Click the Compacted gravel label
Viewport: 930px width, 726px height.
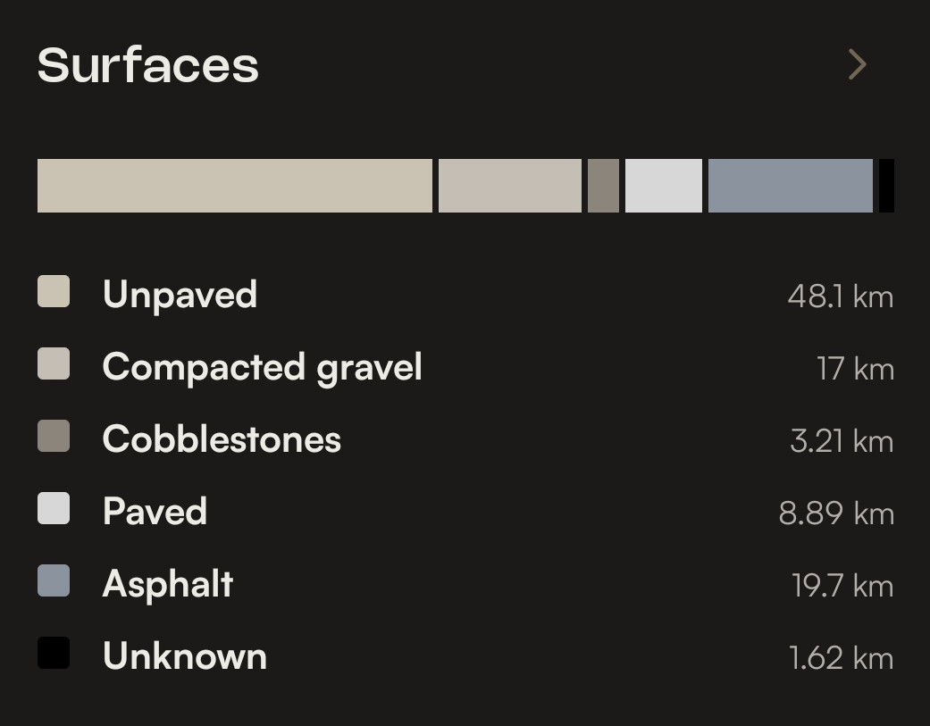click(262, 367)
